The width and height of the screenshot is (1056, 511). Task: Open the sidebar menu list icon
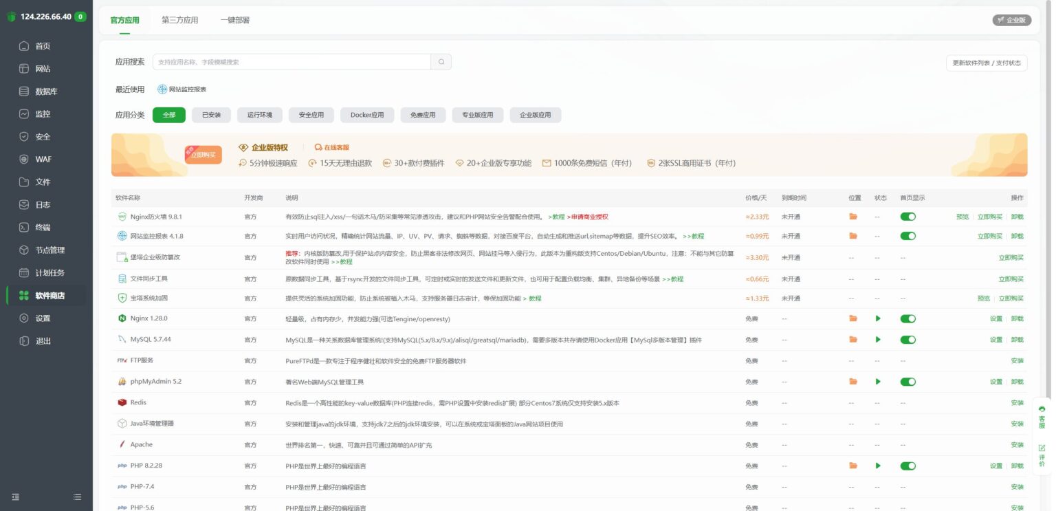click(78, 497)
